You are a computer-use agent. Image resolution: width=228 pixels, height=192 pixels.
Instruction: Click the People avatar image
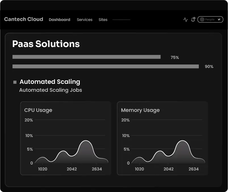[x=202, y=20]
